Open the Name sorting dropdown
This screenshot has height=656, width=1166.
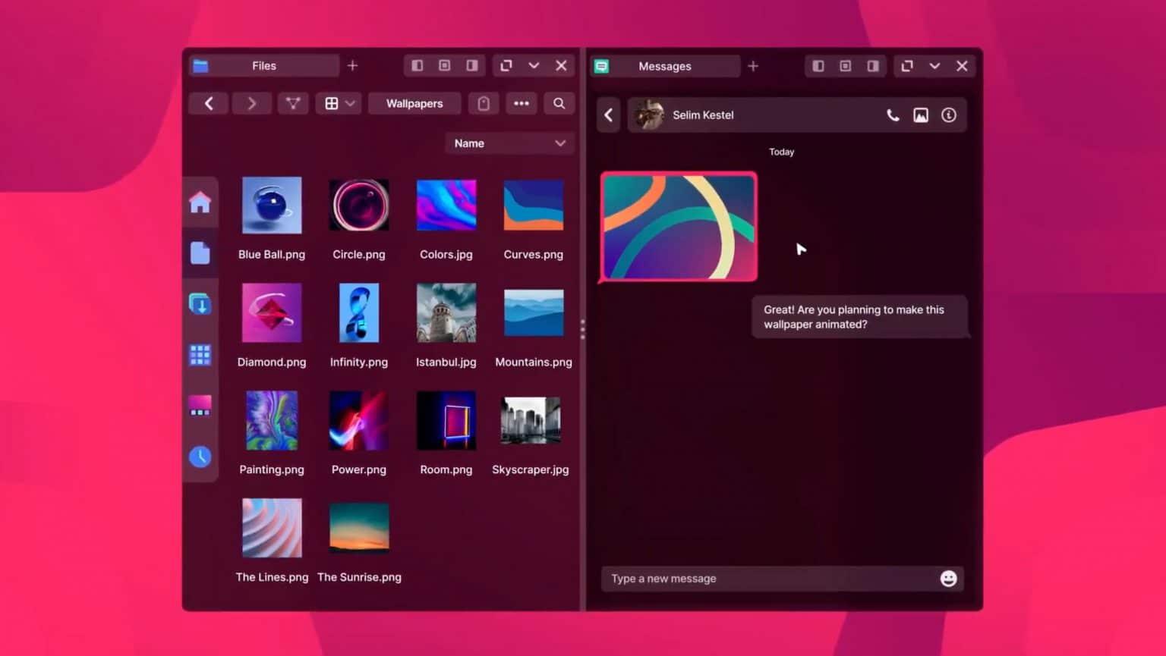click(509, 143)
